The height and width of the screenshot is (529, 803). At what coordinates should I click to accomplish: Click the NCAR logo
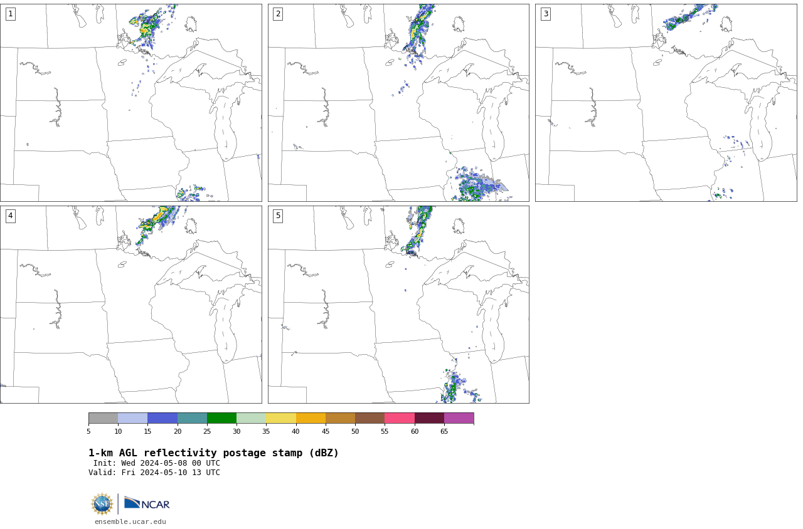click(x=147, y=503)
